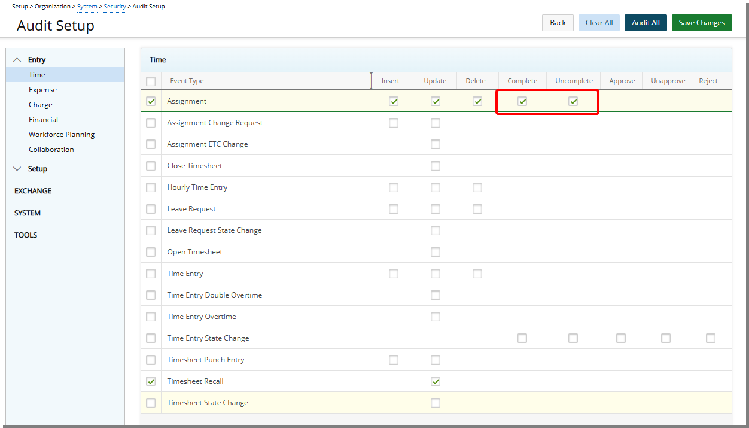Open the Collaboration sidebar item
Viewport: 749px width, 428px height.
click(51, 150)
